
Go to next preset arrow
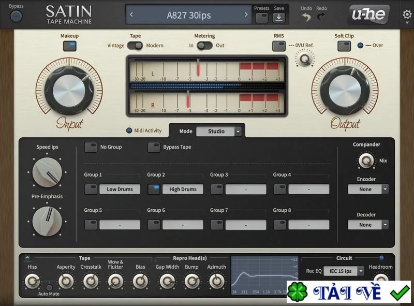pos(246,15)
